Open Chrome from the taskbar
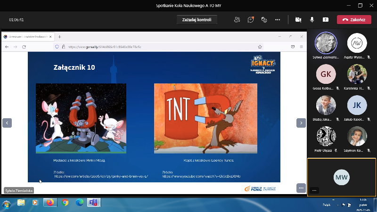This screenshot has height=212, width=377. pos(65,203)
